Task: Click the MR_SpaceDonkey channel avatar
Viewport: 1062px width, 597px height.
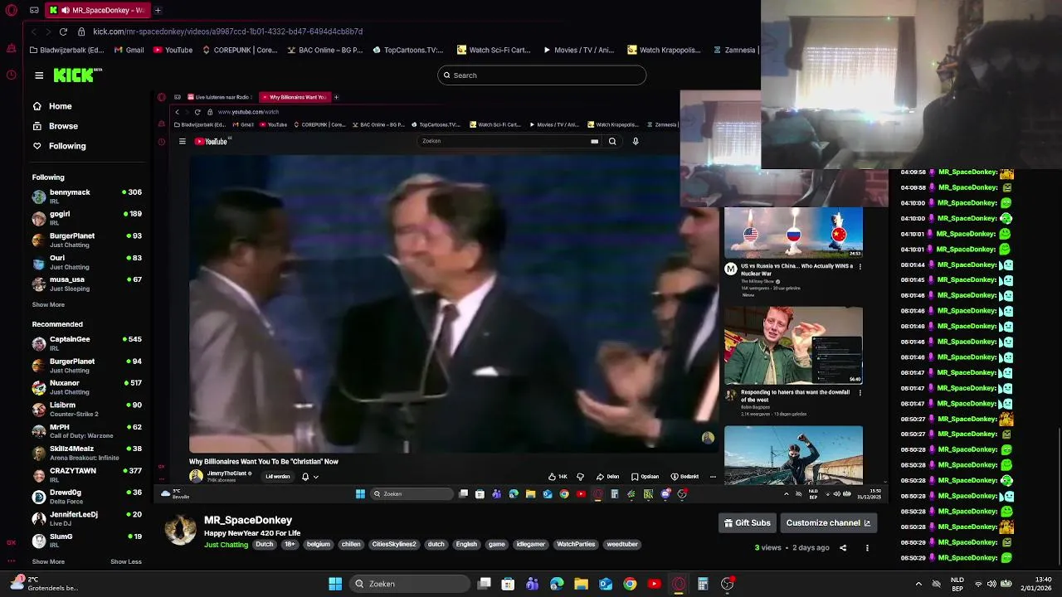Action: click(180, 530)
